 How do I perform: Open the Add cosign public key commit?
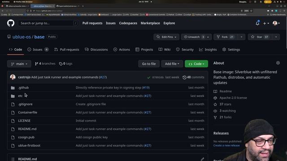(91, 137)
